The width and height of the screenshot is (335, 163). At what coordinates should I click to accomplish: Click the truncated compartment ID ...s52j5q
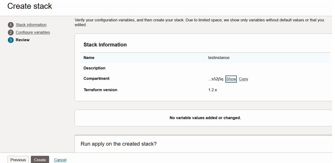point(215,79)
